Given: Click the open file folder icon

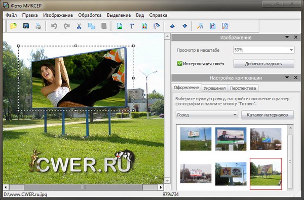Looking at the screenshot, I should click(x=14, y=26).
